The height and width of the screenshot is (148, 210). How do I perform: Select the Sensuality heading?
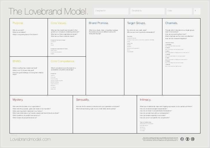(82, 100)
